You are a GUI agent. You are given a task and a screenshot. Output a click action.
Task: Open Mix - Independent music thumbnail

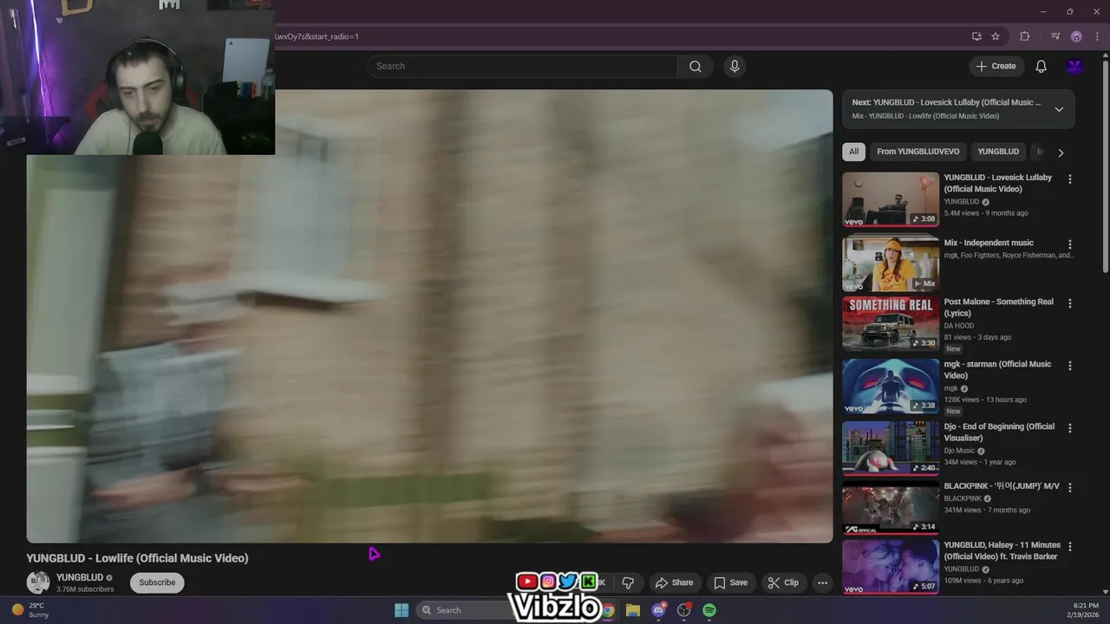click(x=891, y=263)
